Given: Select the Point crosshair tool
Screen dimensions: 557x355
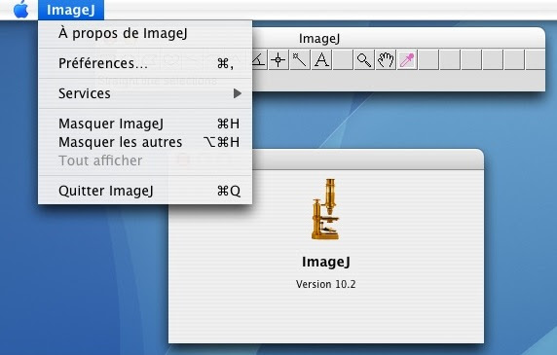Looking at the screenshot, I should coord(278,60).
